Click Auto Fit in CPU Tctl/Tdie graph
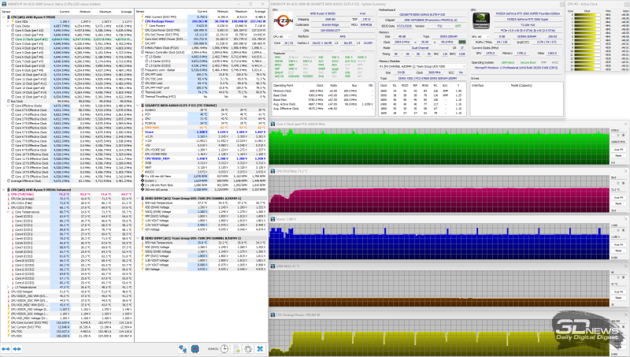Image resolution: width=630 pixels, height=357 pixels. click(618, 198)
